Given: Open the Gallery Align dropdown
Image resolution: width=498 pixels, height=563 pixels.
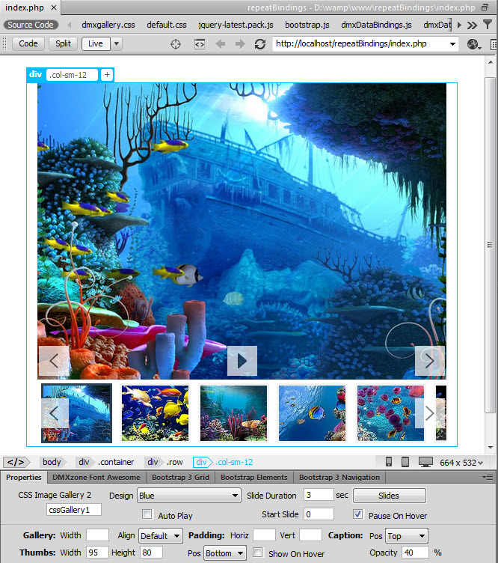Looking at the screenshot, I should pos(161,536).
